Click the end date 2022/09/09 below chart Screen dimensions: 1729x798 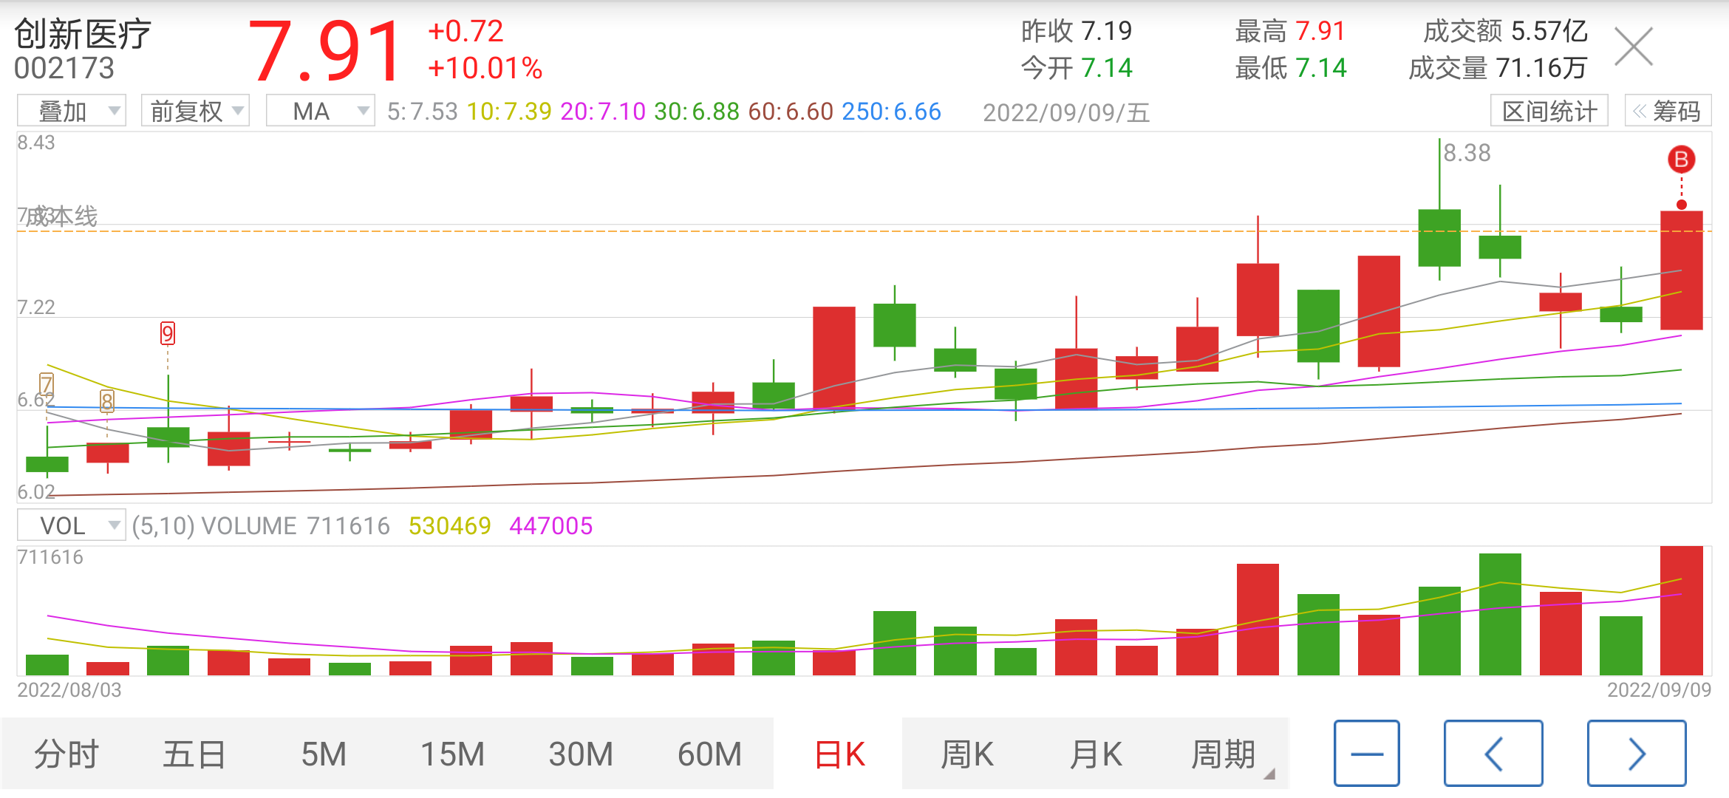1659,690
